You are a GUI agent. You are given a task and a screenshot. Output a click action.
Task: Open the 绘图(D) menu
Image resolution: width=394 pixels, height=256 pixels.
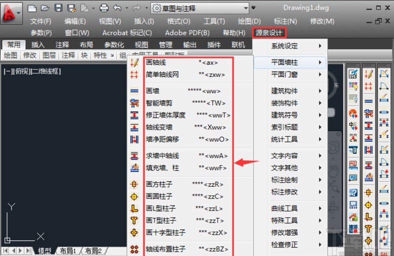tap(249, 21)
